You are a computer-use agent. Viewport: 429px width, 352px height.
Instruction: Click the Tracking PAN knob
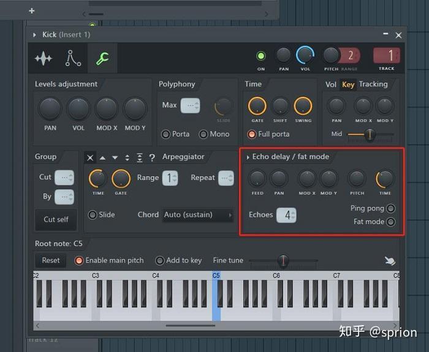(336, 106)
